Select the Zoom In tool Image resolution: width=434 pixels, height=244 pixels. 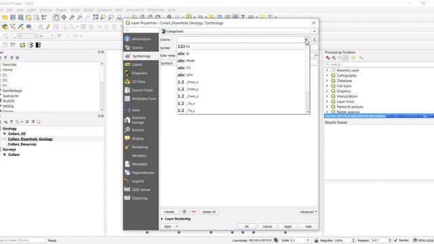pos(72,18)
